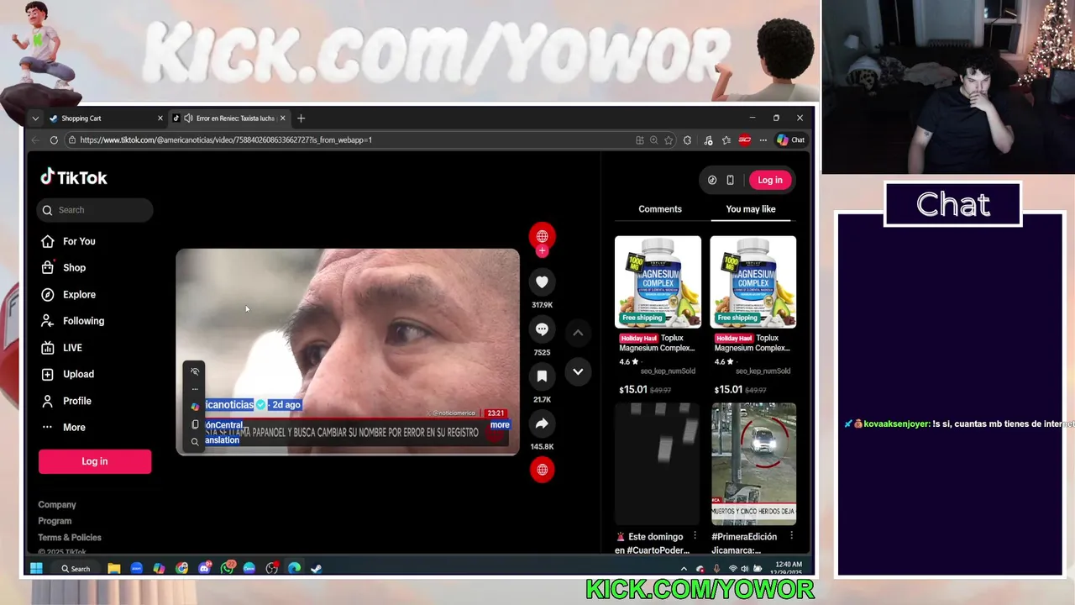Show hidden system tray icons

point(684,569)
